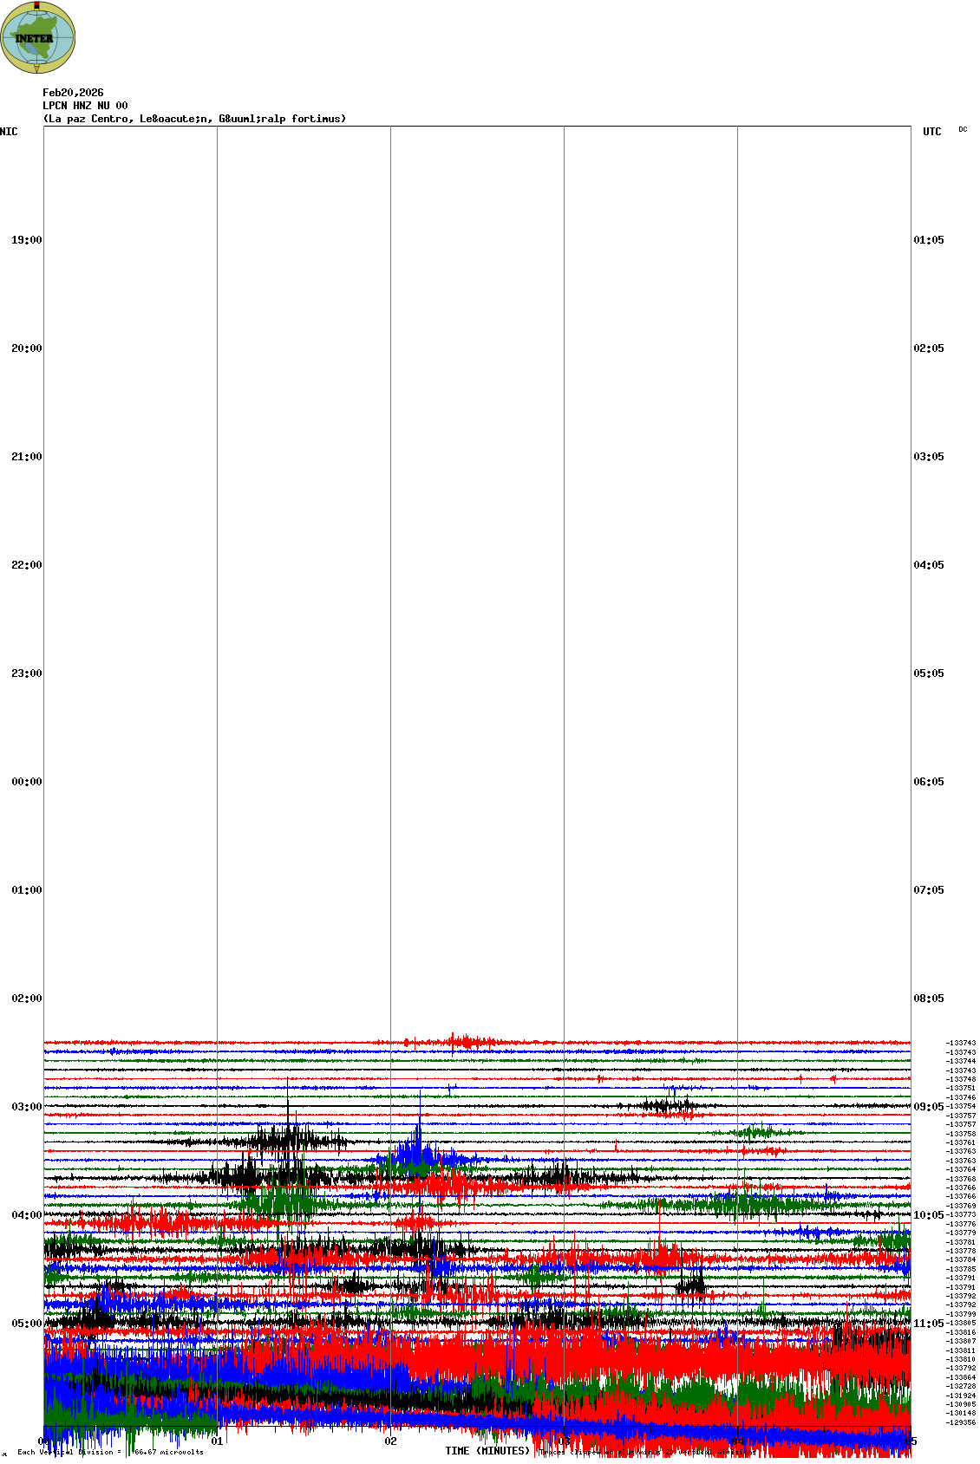Click the TIME (MINUTES) axis label
The width and height of the screenshot is (980, 1464).
487,1451
